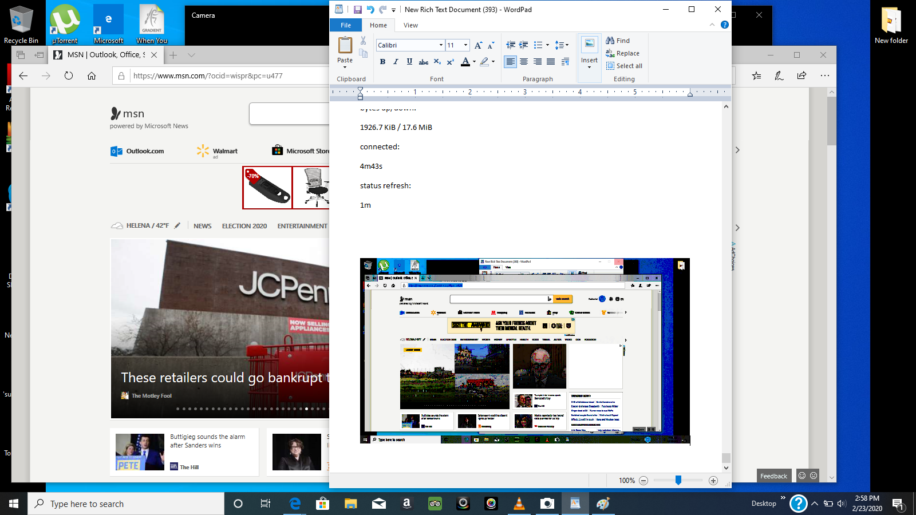The image size is (916, 515).
Task: Insert a picture into the document
Action: (x=589, y=45)
